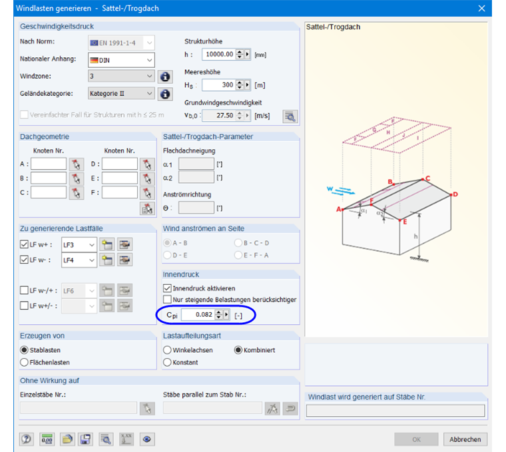Open Nationaler Anhang DIN dropdown

click(x=121, y=60)
